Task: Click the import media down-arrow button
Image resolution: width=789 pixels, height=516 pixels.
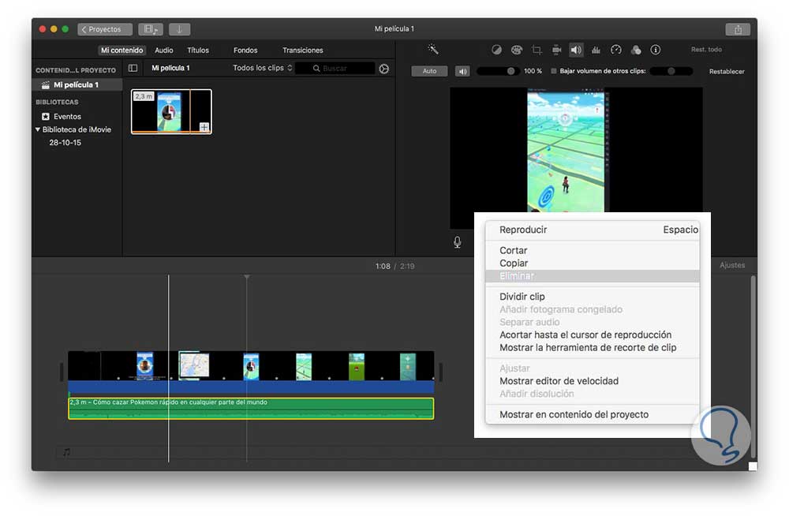Action: pos(179,29)
